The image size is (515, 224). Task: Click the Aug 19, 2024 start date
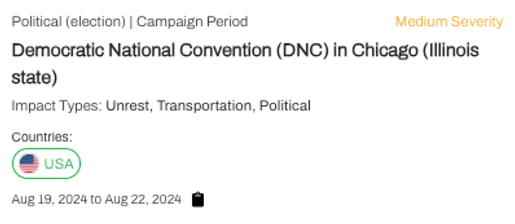click(x=49, y=199)
